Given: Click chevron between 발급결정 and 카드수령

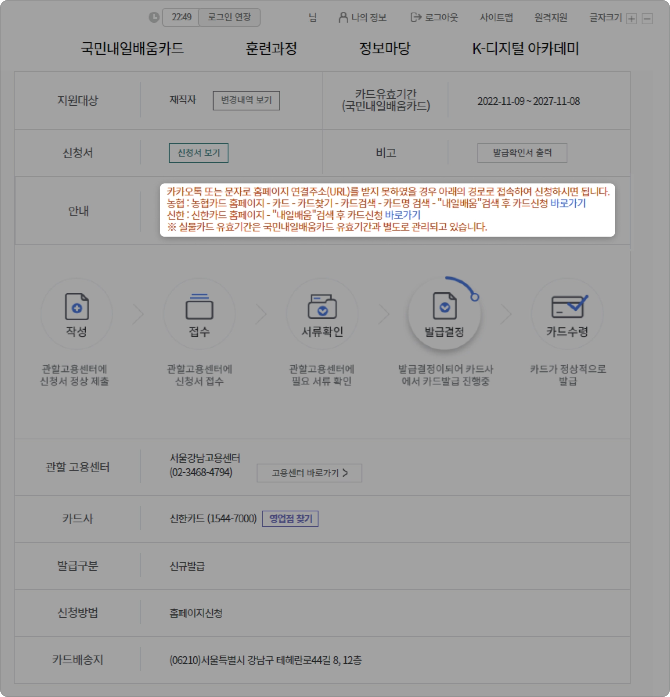Looking at the screenshot, I should click(x=506, y=314).
